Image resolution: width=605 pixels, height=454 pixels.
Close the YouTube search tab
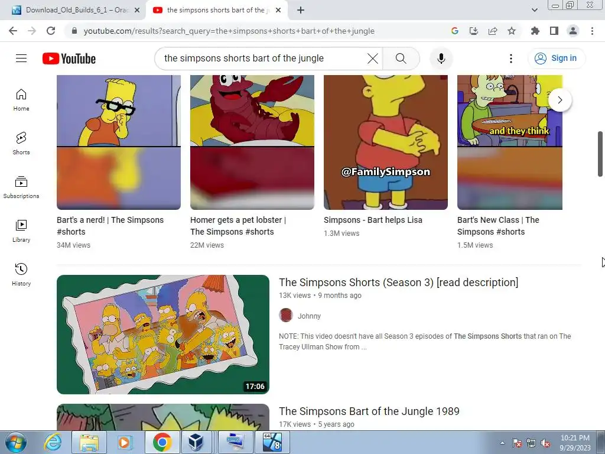click(278, 11)
